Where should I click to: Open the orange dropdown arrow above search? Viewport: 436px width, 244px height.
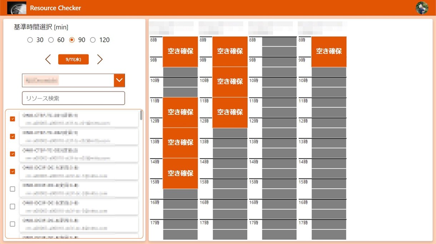[x=119, y=80]
